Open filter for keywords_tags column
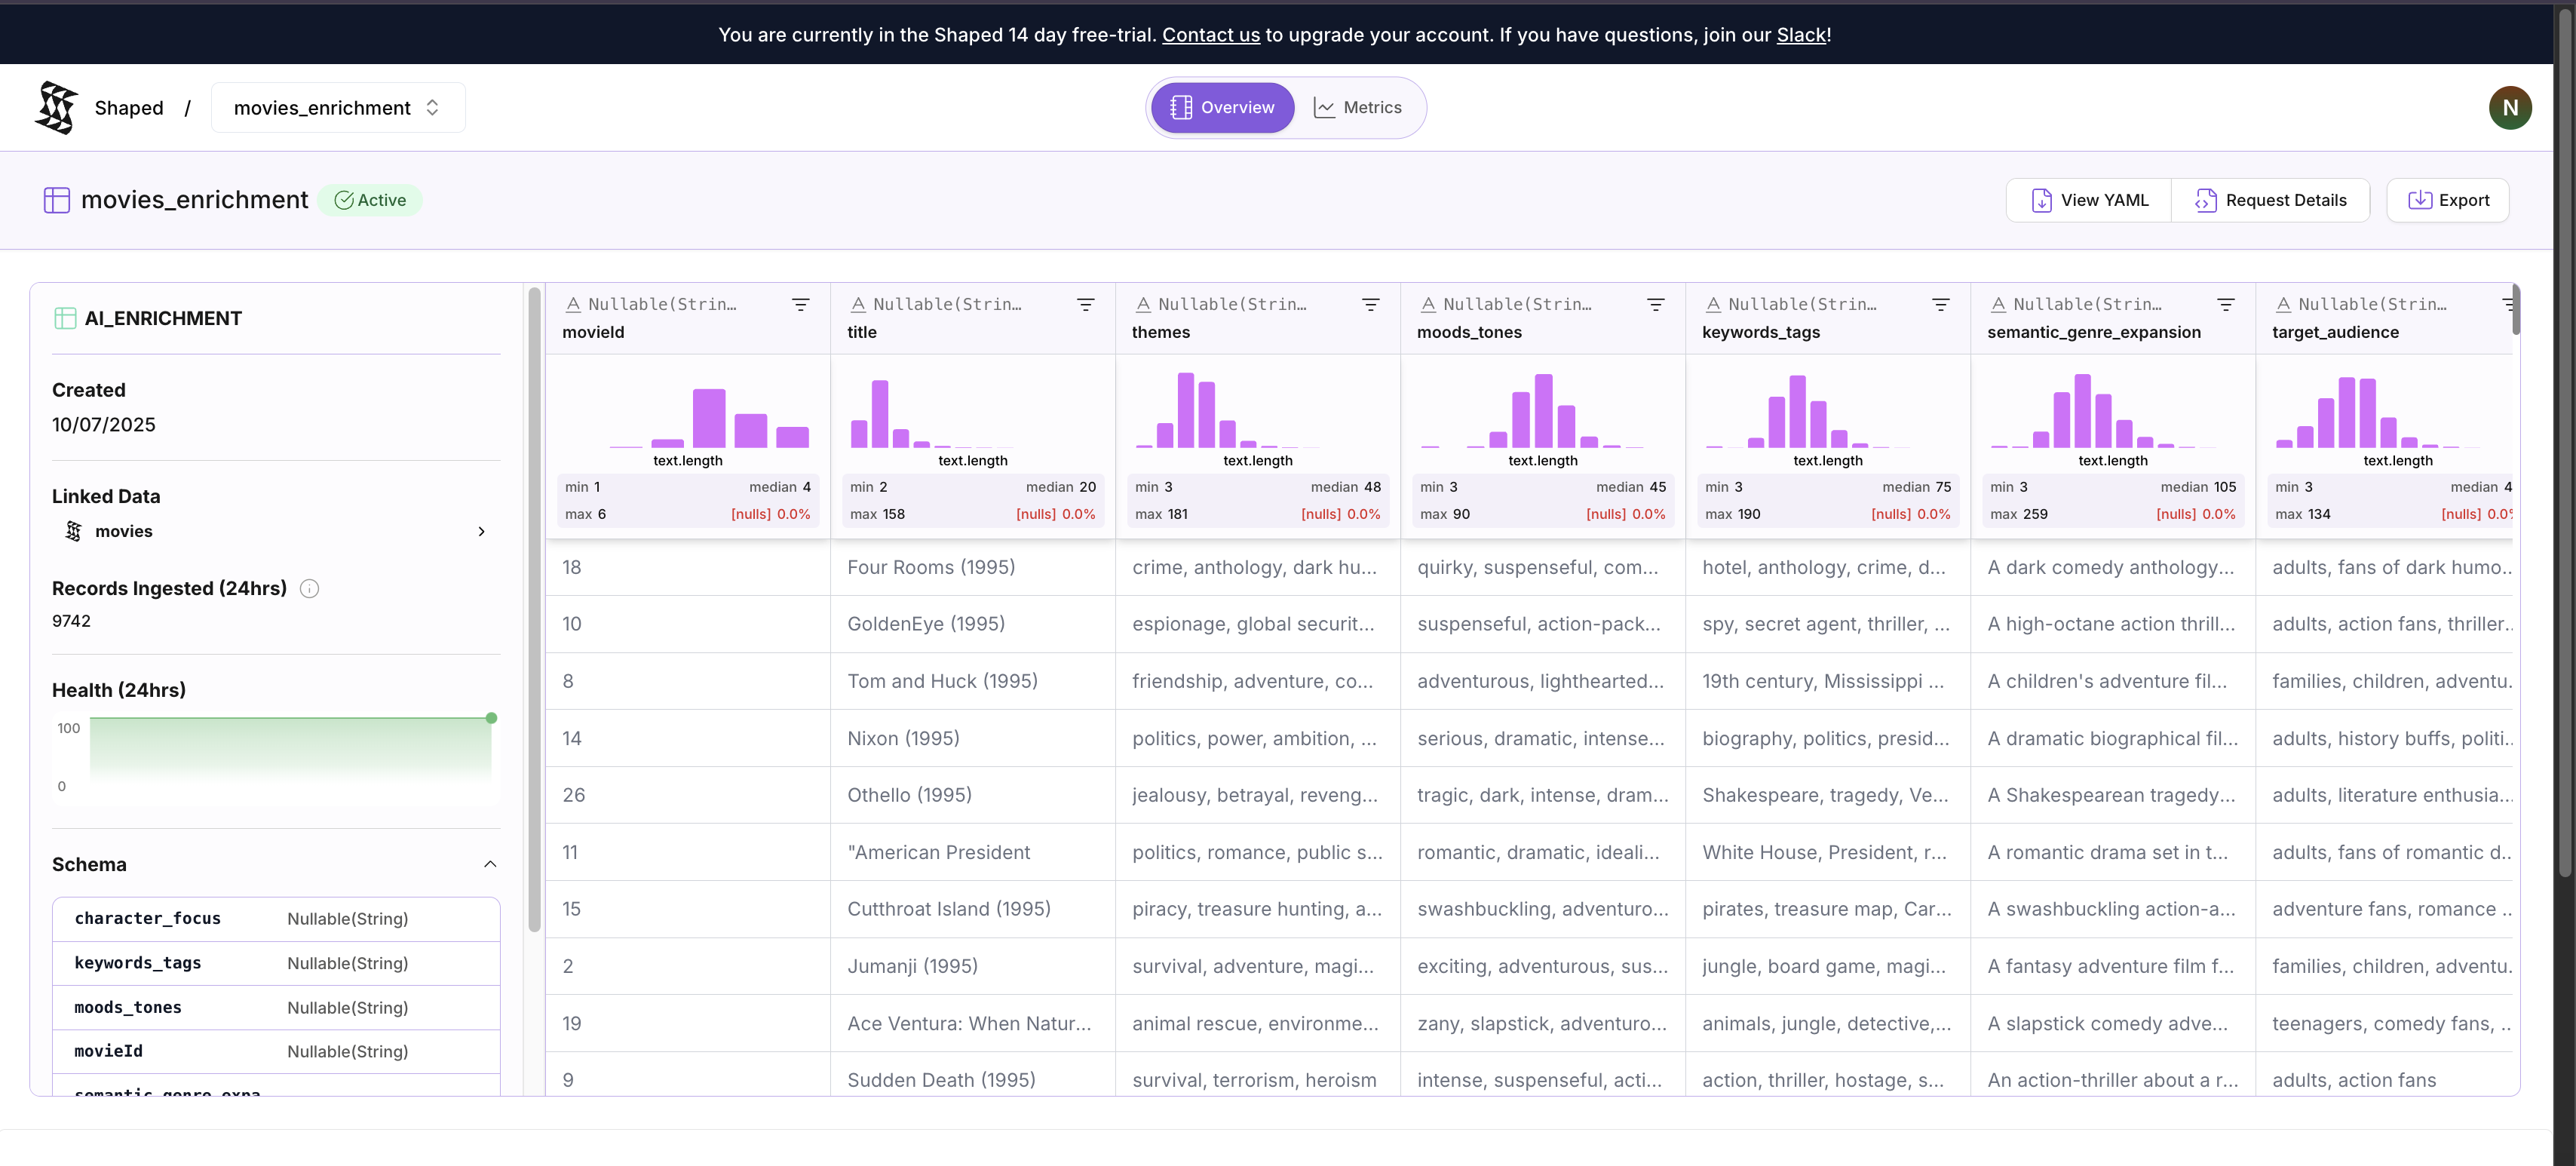The image size is (2576, 1166). pyautogui.click(x=1940, y=305)
